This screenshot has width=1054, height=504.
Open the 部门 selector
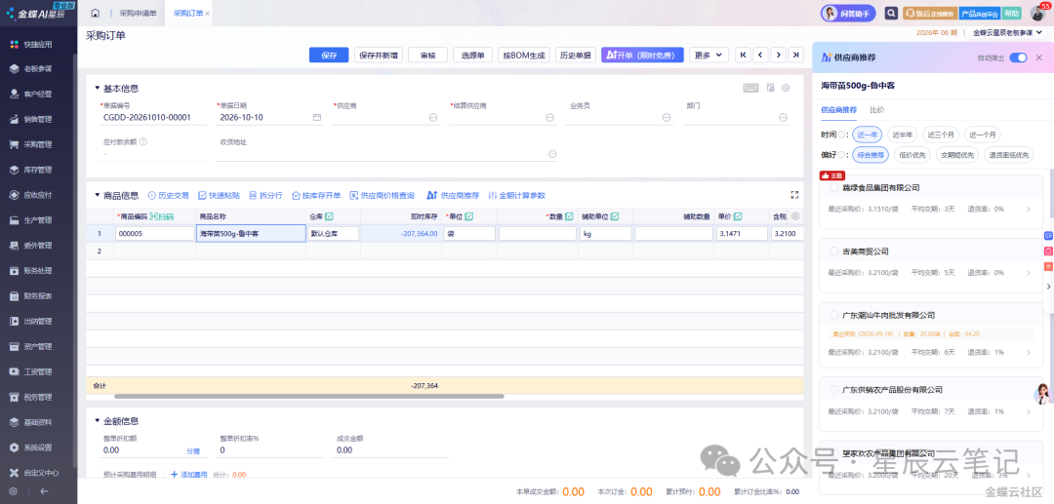[x=784, y=117]
